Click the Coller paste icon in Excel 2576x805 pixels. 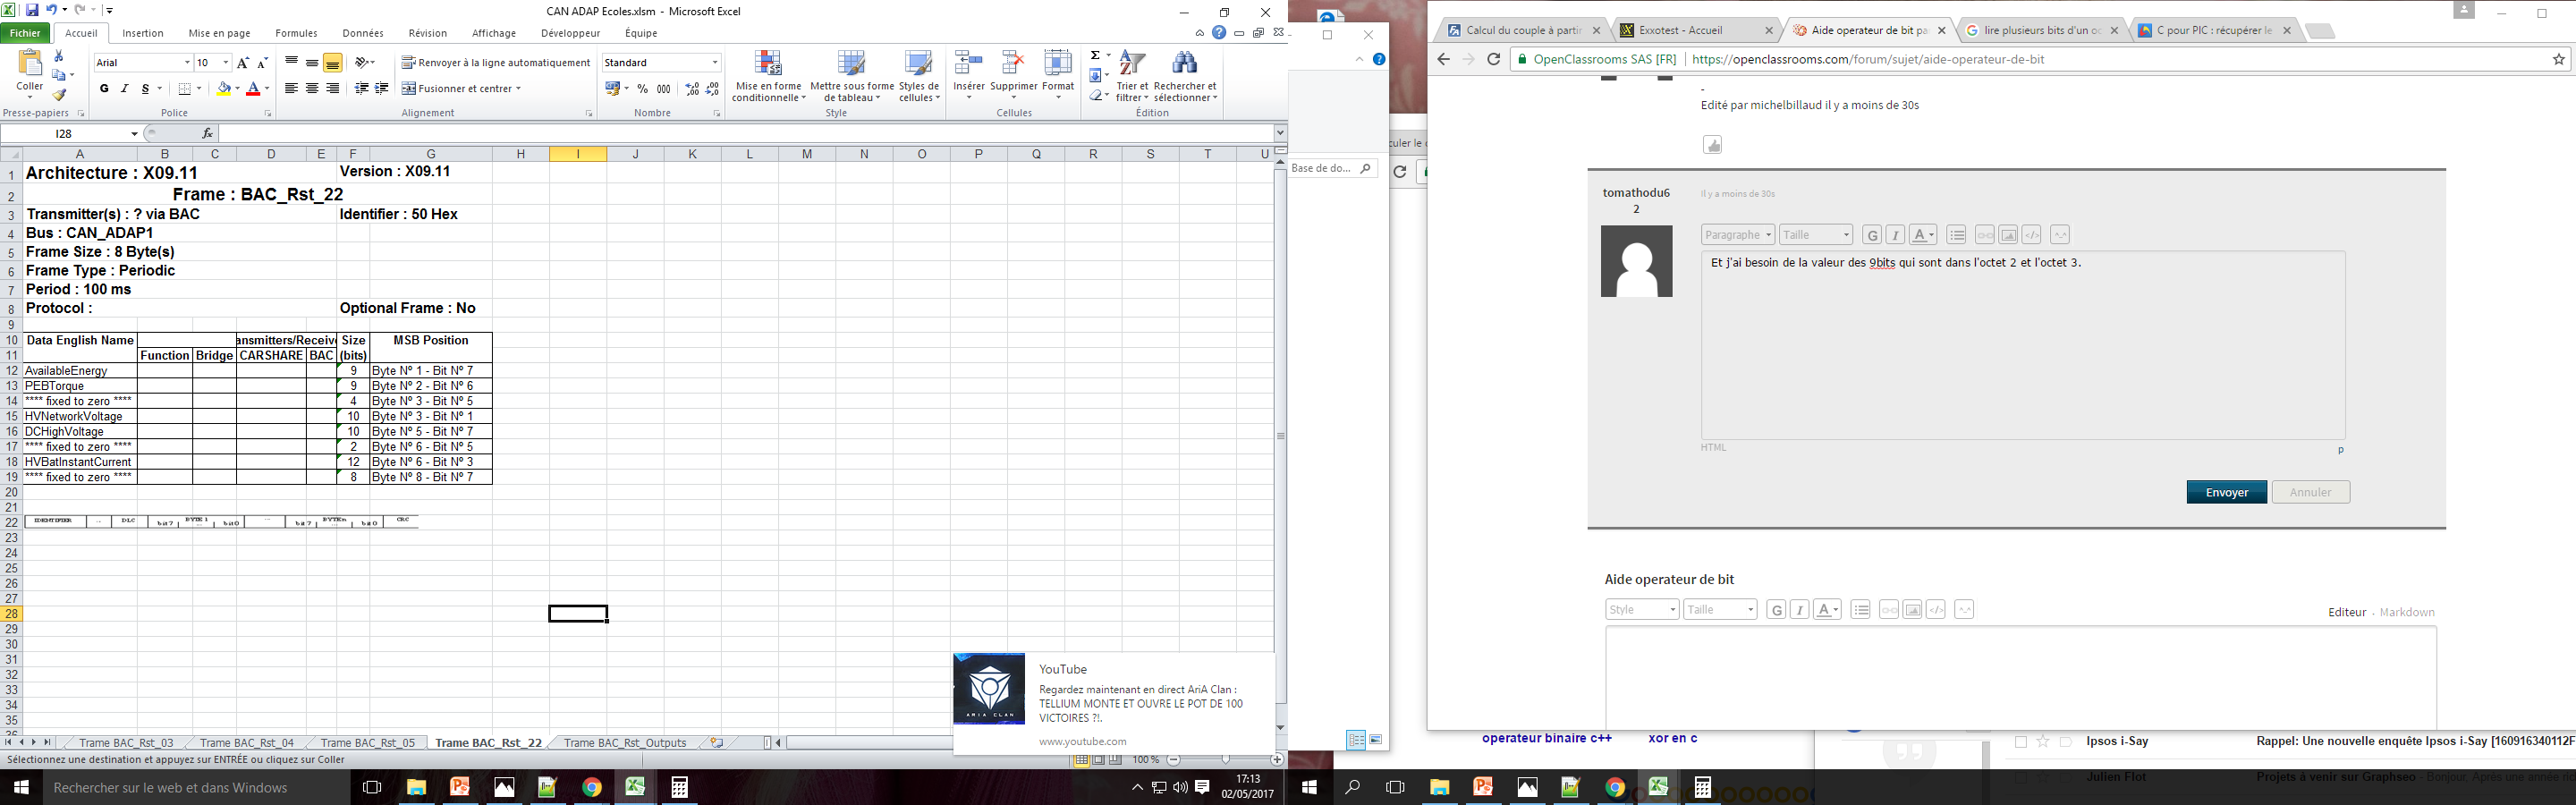pyautogui.click(x=30, y=66)
